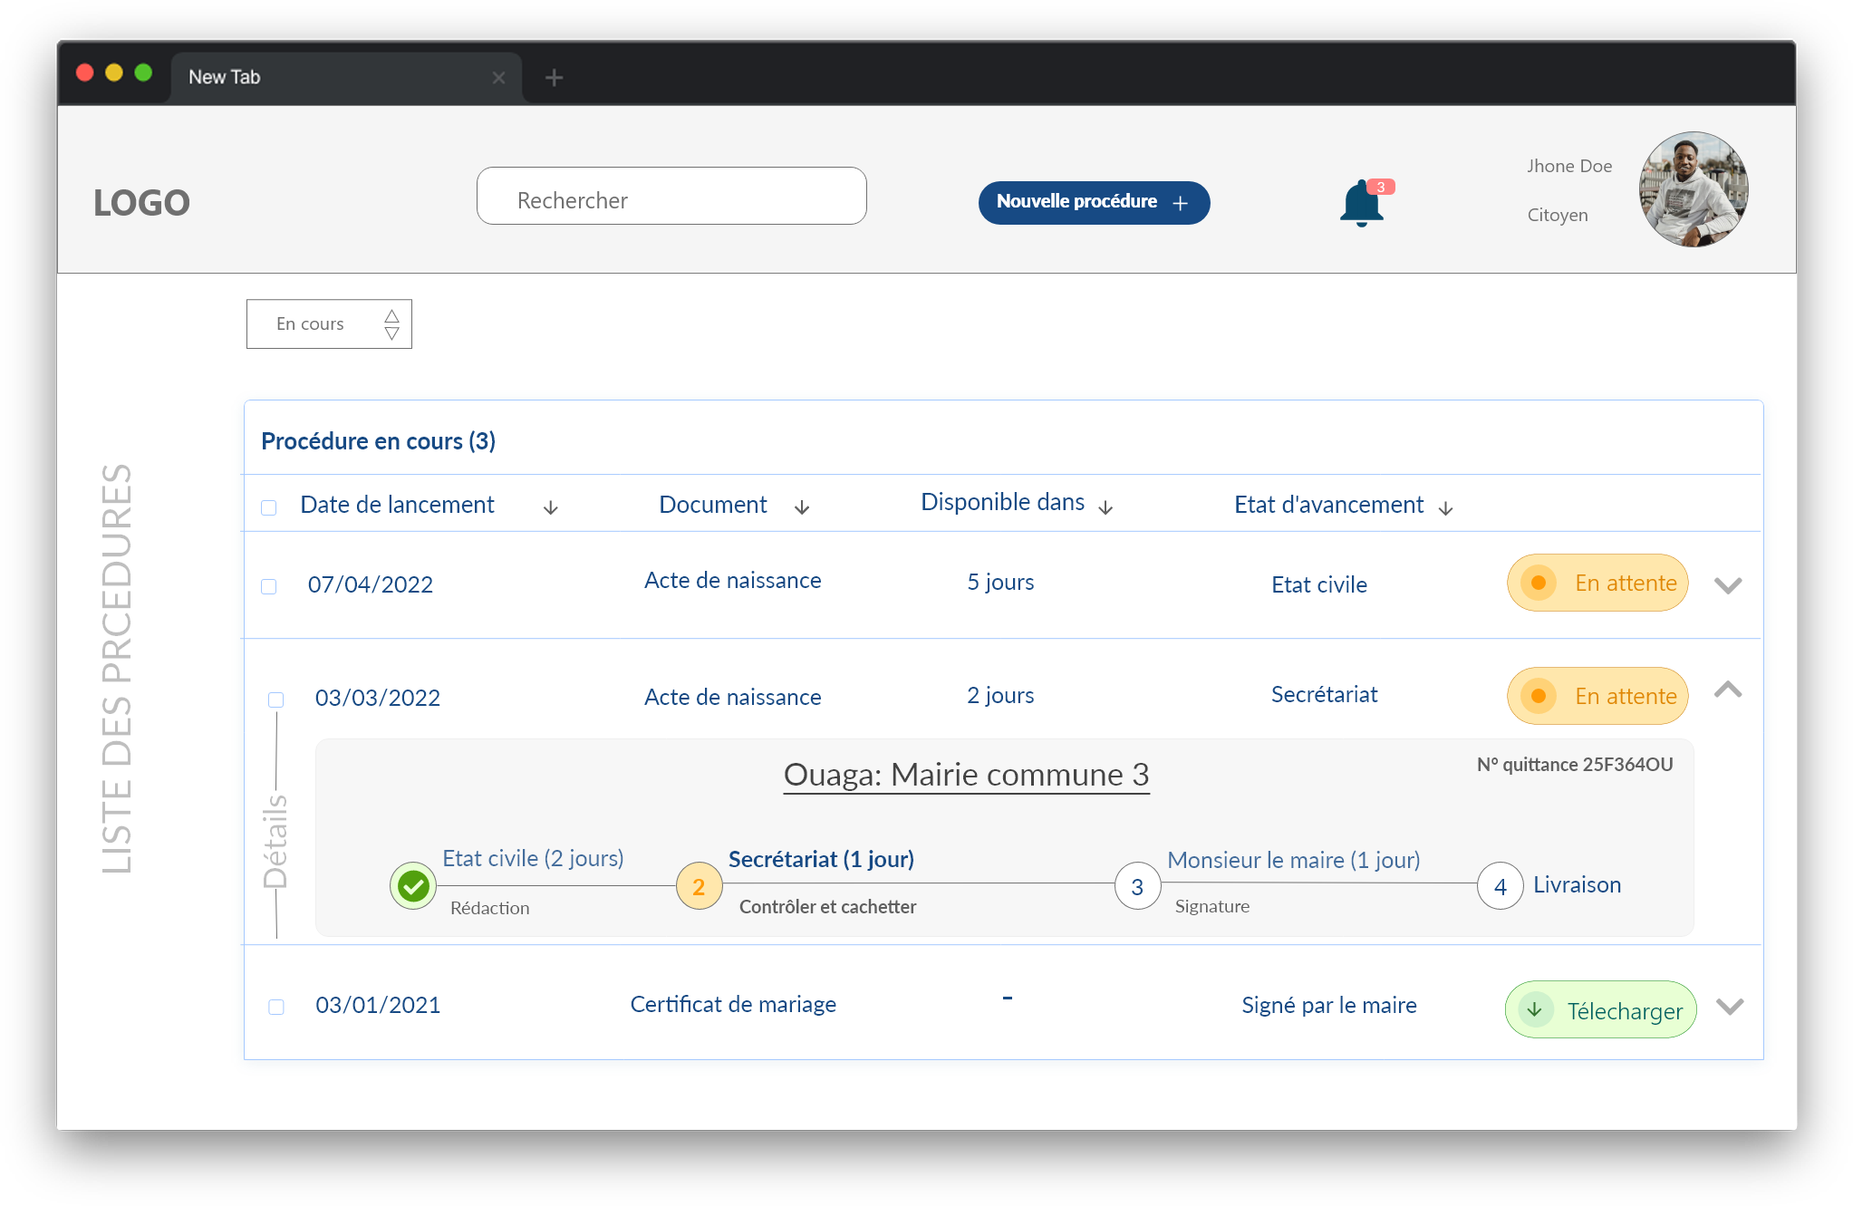Open the notifications bell icon

[x=1361, y=204]
